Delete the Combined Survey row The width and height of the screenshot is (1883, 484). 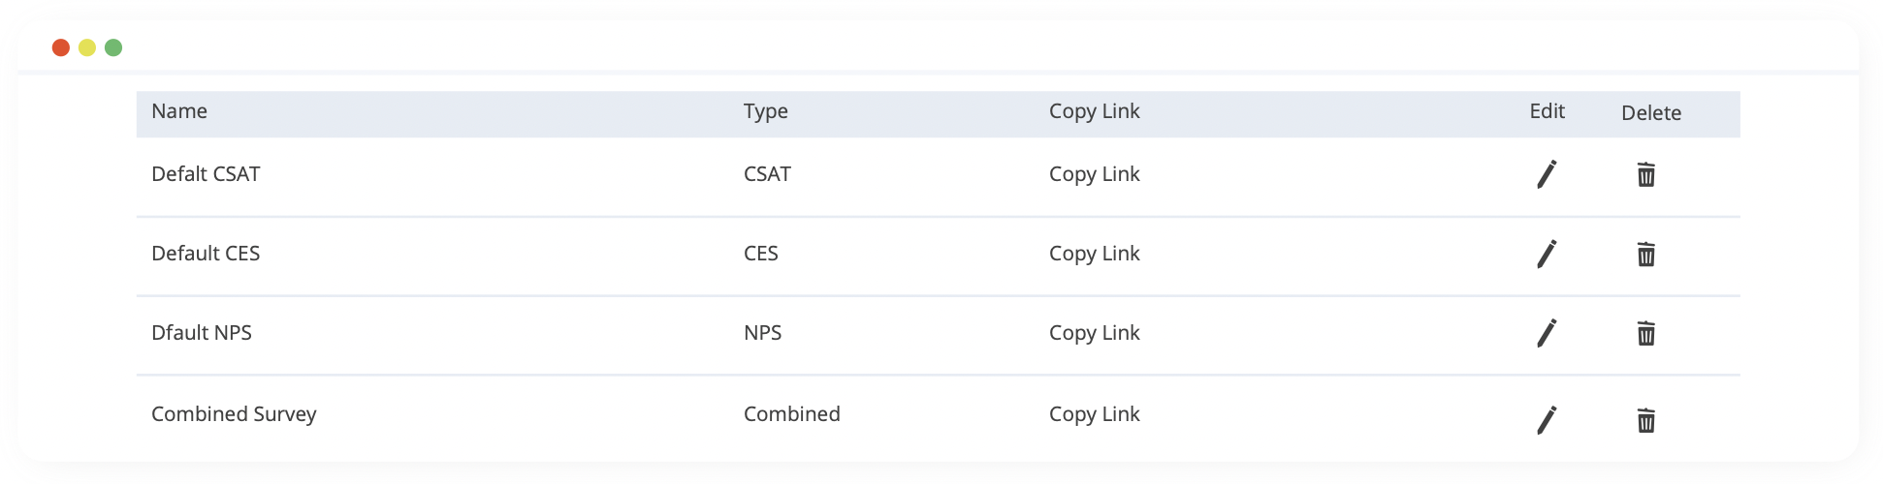click(x=1645, y=421)
